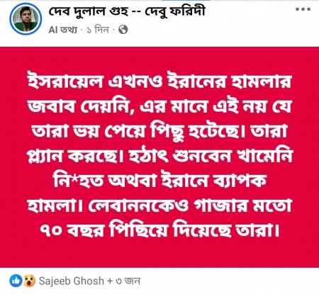This screenshot has width=319, height=294.
Task: Click the text নি*হত অথবা ইরানে ব্যাপক
Action: coord(160,181)
